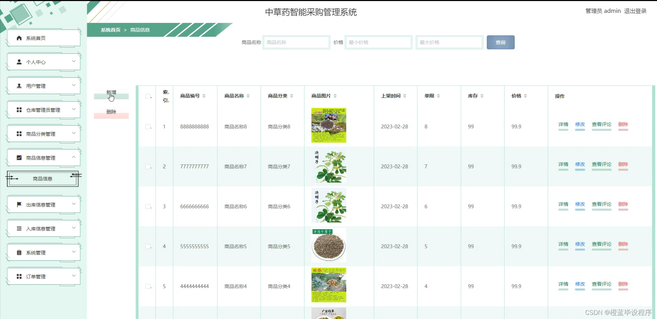Viewport: 657px width, 319px height.
Task: Expand the 出库信息管理 menu chevron
Action: 74,204
